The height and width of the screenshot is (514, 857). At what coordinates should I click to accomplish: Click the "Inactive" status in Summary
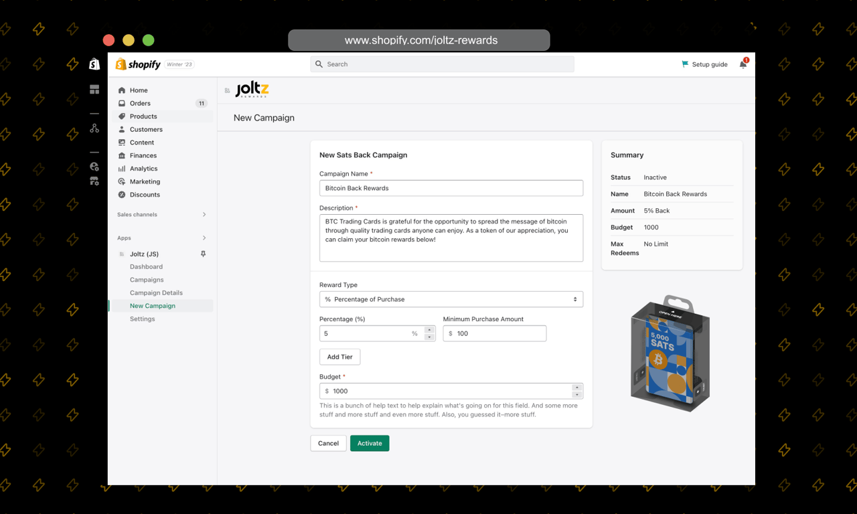coord(655,177)
